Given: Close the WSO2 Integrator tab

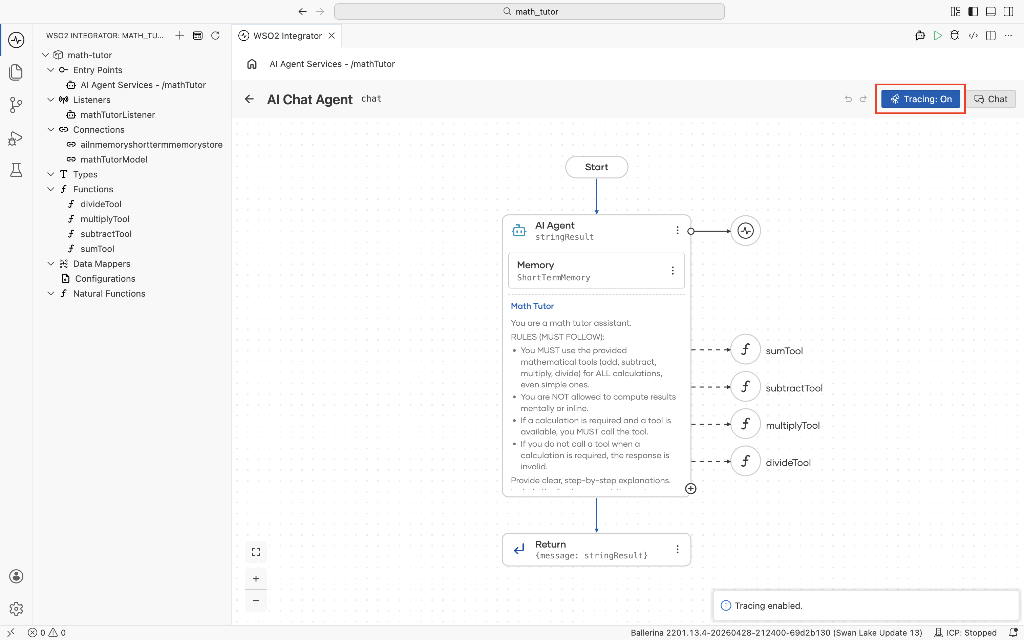Looking at the screenshot, I should [332, 36].
